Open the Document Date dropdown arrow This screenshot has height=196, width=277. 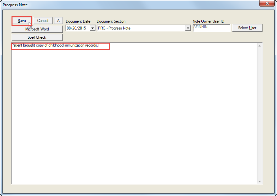click(92, 28)
